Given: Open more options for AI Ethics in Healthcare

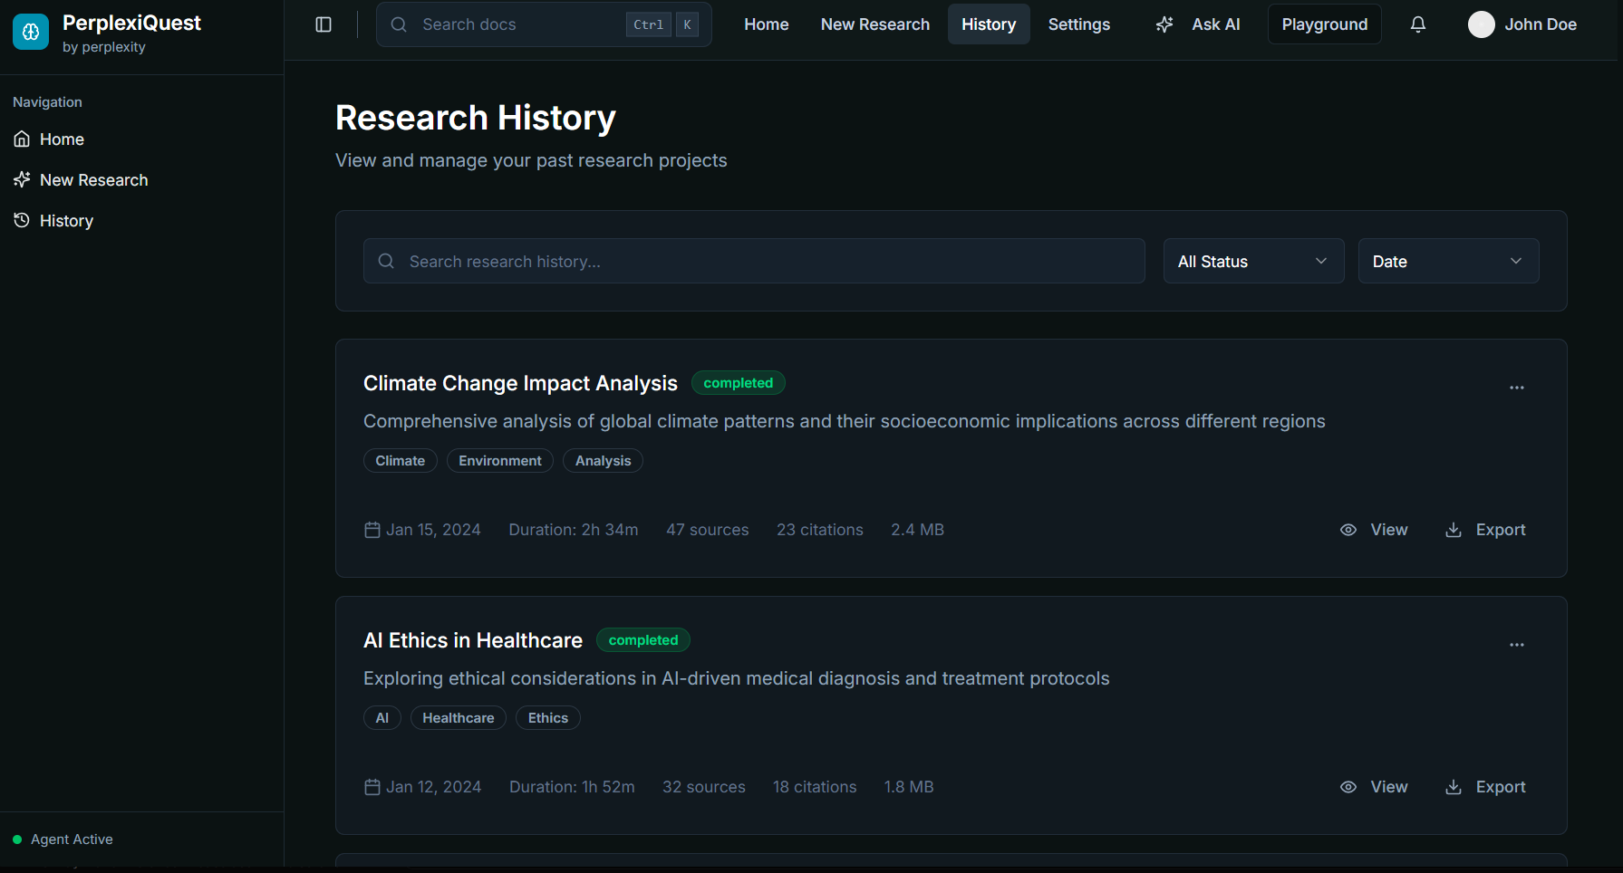Looking at the screenshot, I should tap(1517, 645).
